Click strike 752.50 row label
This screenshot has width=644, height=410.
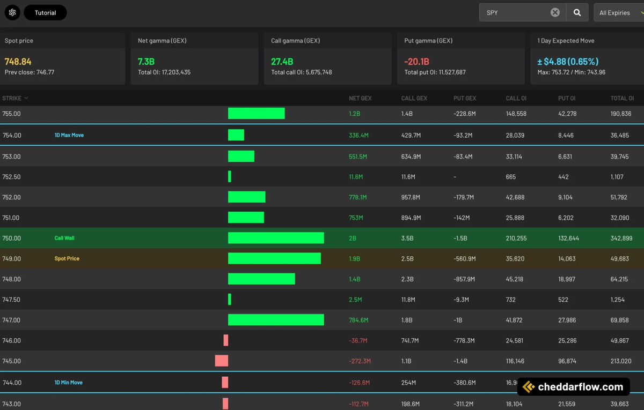point(11,177)
